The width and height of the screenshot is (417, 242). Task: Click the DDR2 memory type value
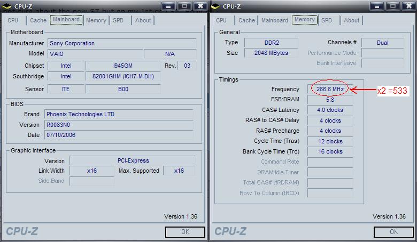271,43
